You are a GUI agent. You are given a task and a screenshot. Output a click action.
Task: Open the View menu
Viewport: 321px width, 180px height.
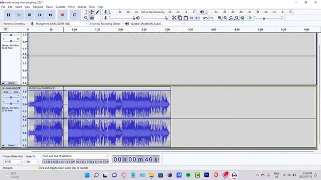[27, 6]
